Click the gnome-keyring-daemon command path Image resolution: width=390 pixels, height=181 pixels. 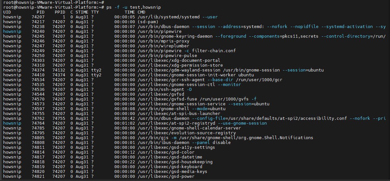click(175, 36)
